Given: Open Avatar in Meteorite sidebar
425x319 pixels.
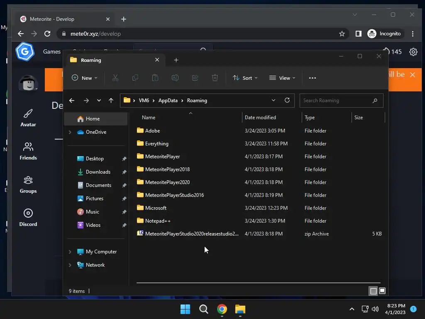Looking at the screenshot, I should click(x=28, y=118).
